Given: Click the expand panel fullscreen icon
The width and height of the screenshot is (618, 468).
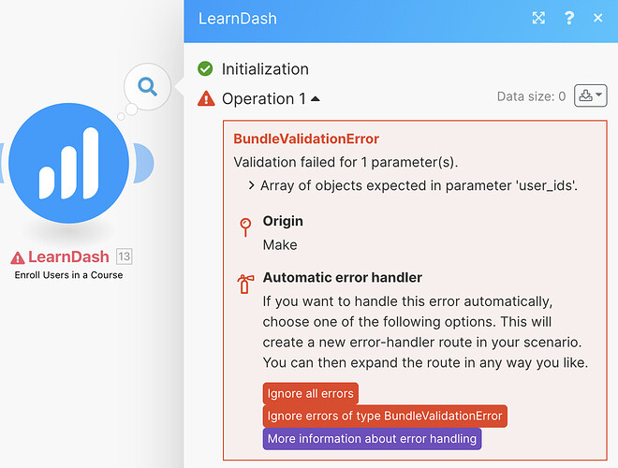Looking at the screenshot, I should 539,19.
